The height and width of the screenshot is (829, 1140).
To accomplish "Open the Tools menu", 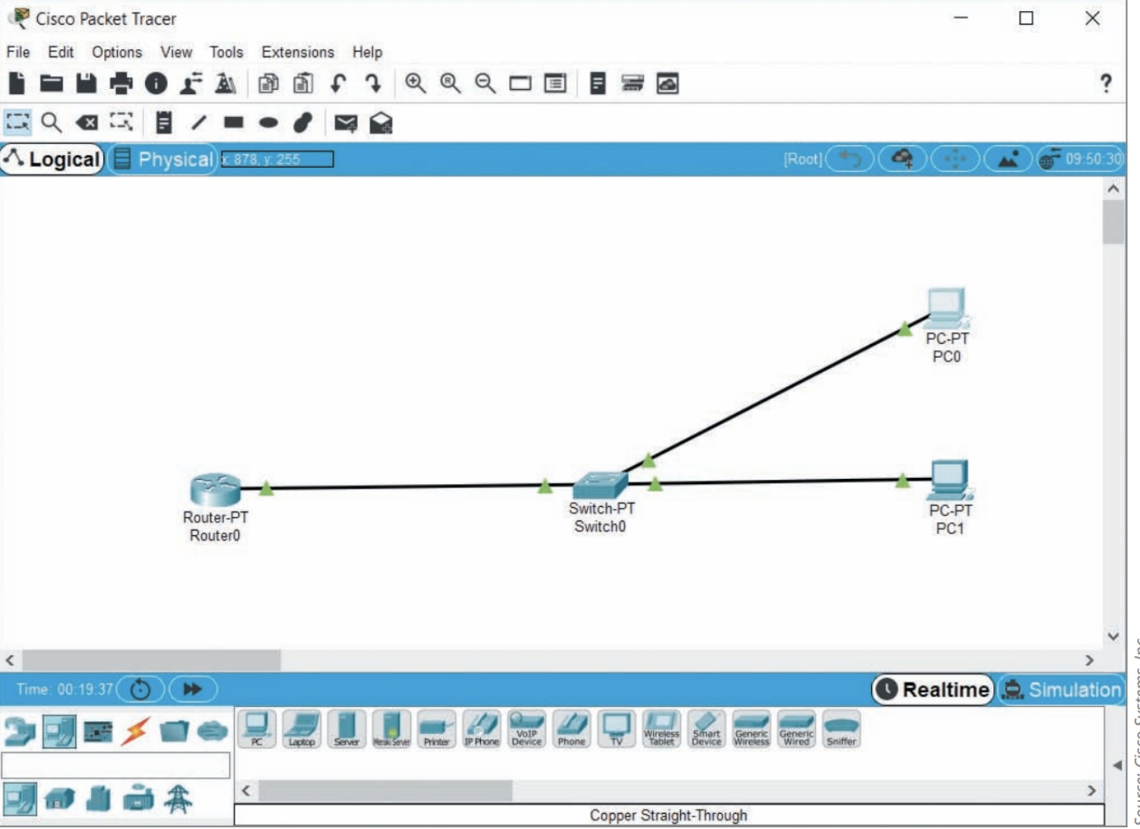I will tap(226, 52).
